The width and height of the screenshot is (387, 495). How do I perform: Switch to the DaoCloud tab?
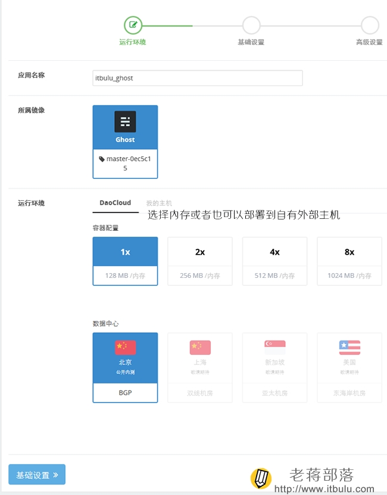pos(116,203)
